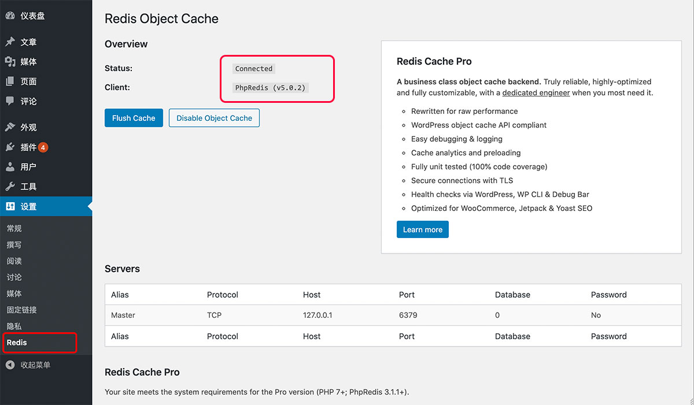This screenshot has width=694, height=405.
Task: Click the wrench icon beside 工具
Action: point(10,187)
